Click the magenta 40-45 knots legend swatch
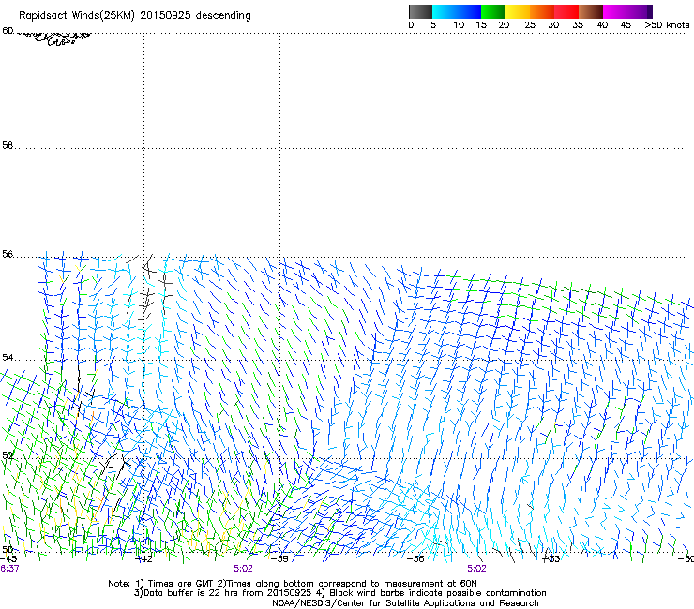The height and width of the screenshot is (609, 694). tap(615, 11)
